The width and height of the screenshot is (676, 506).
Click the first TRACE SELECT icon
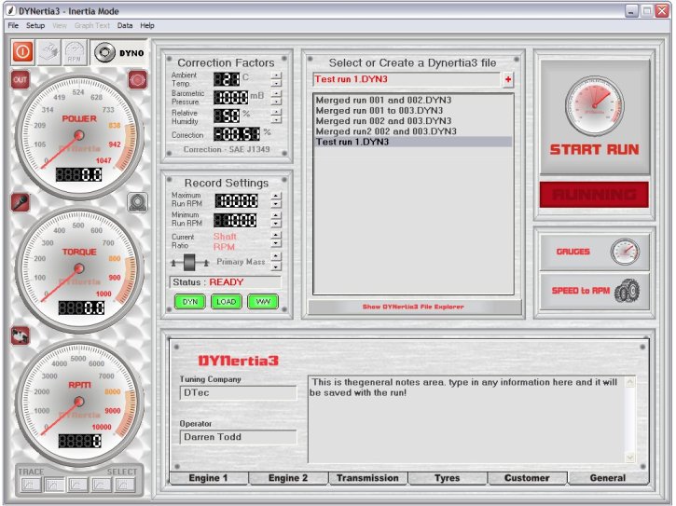coord(29,485)
